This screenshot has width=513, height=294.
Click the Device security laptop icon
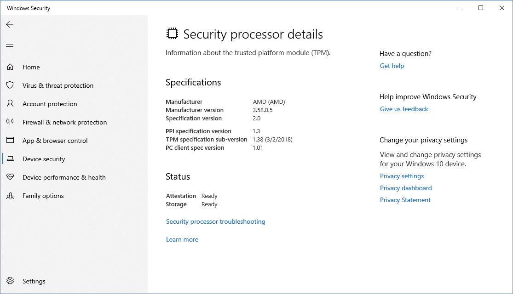click(x=10, y=159)
